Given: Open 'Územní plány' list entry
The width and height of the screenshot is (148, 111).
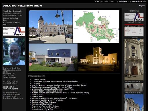Looking at the screenshot, I should (38, 97).
